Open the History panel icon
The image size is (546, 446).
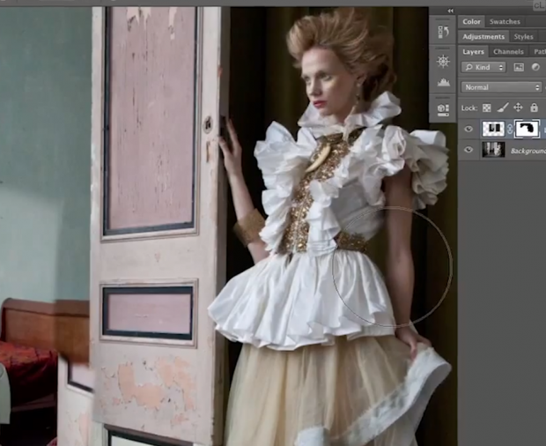pyautogui.click(x=443, y=32)
